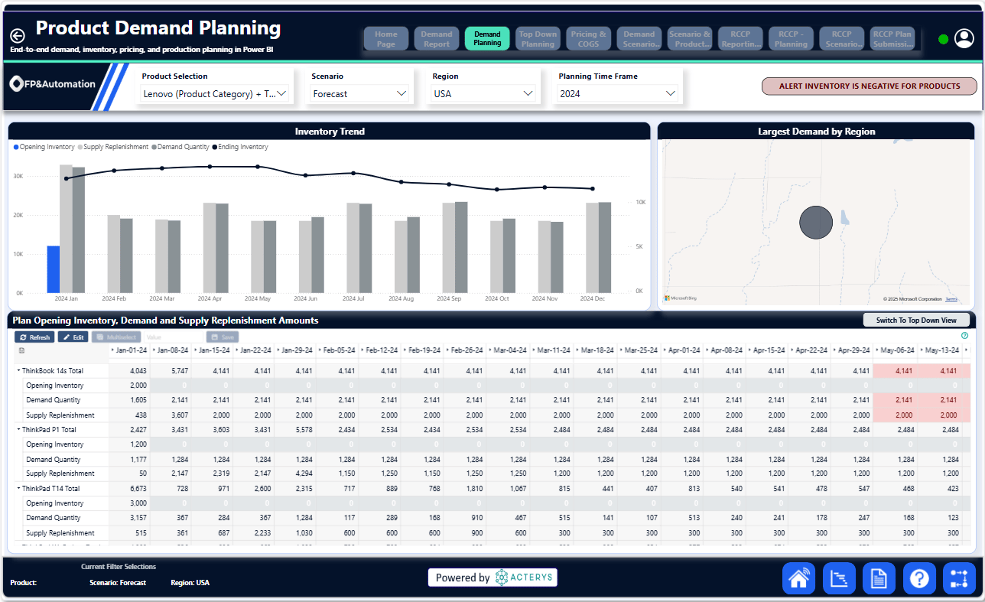The height and width of the screenshot is (602, 985).
Task: Click the Multiselect button
Action: (x=116, y=337)
